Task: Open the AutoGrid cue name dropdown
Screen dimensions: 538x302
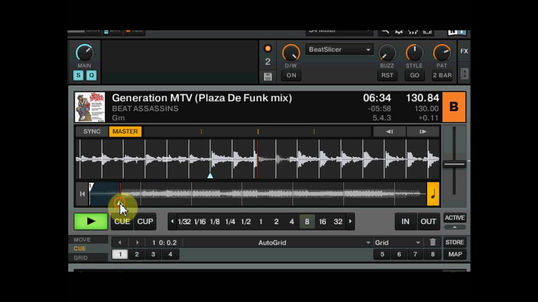Action: 278,242
